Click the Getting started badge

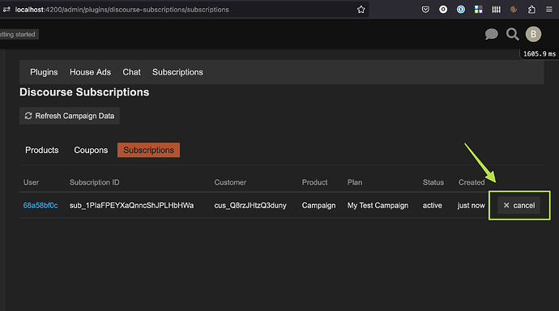tap(18, 34)
